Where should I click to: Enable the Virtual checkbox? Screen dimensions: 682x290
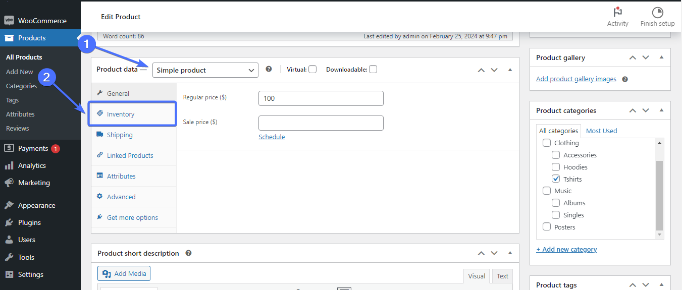point(312,69)
